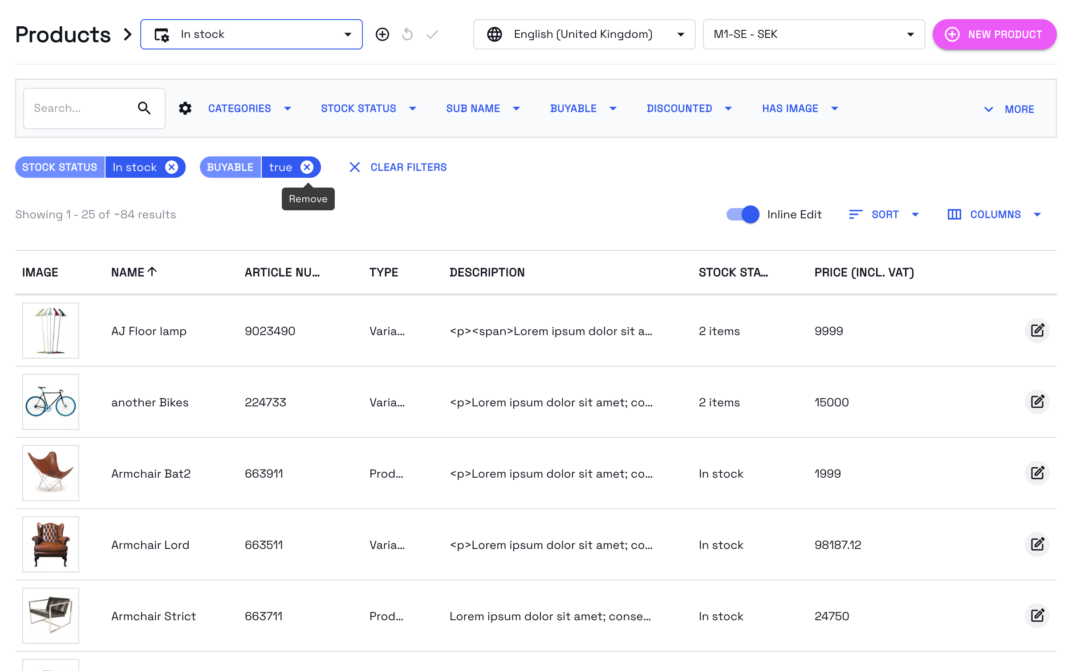Toggle the Inline Edit switch

(743, 214)
